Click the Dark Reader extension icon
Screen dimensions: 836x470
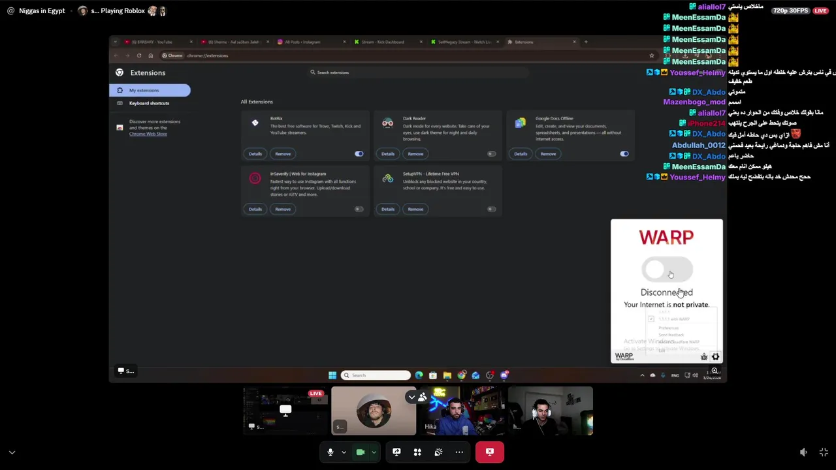pos(387,123)
